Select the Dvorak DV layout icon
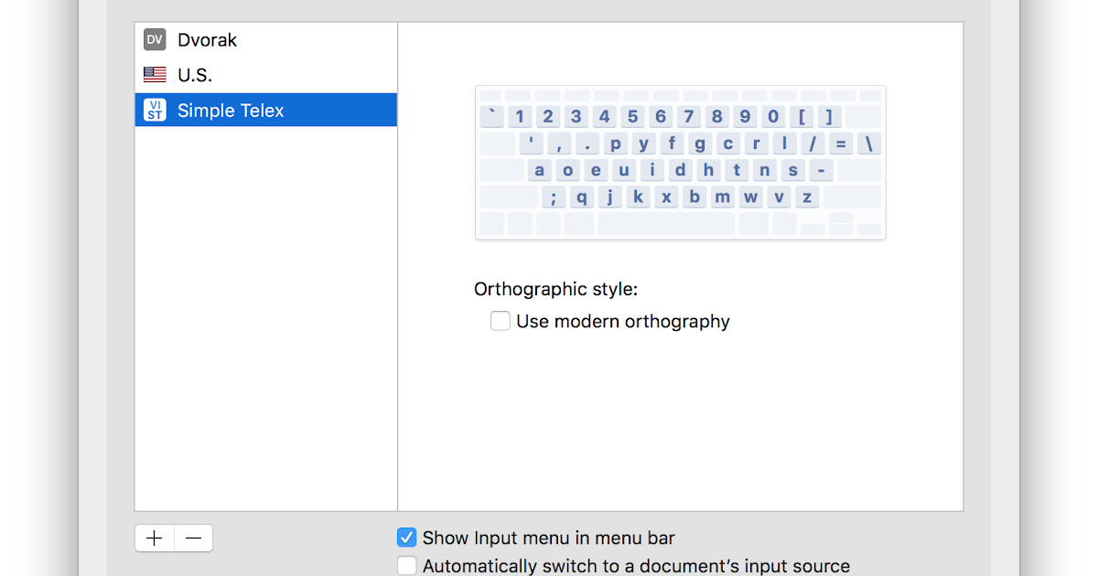This screenshot has height=576, width=1098. [155, 39]
